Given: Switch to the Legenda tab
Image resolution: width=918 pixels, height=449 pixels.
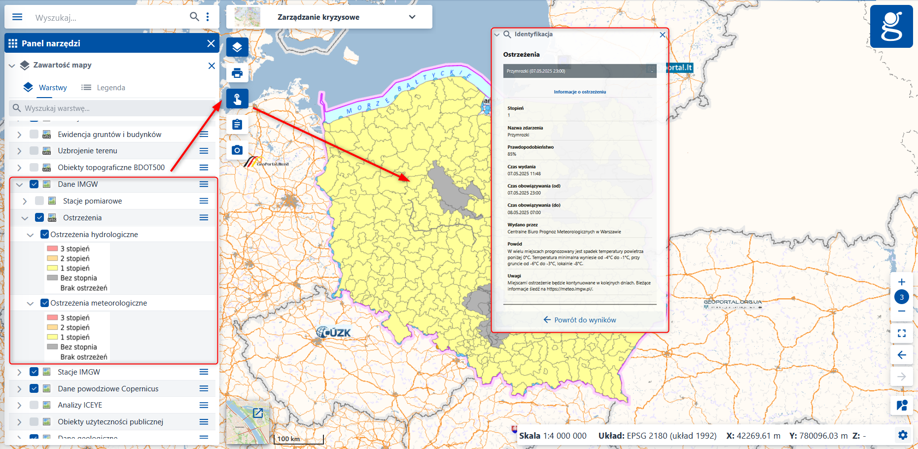Looking at the screenshot, I should (104, 88).
